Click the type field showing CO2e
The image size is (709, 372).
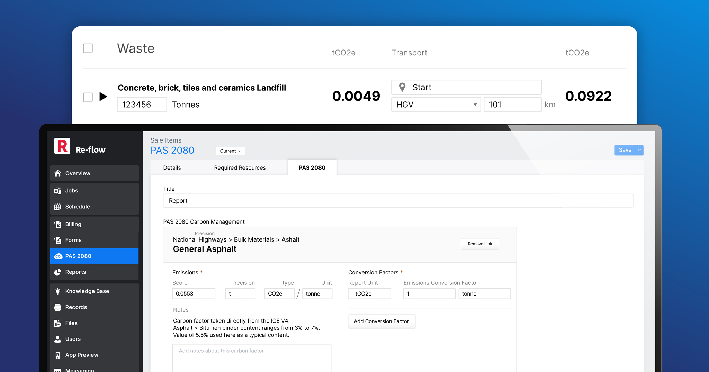(279, 294)
